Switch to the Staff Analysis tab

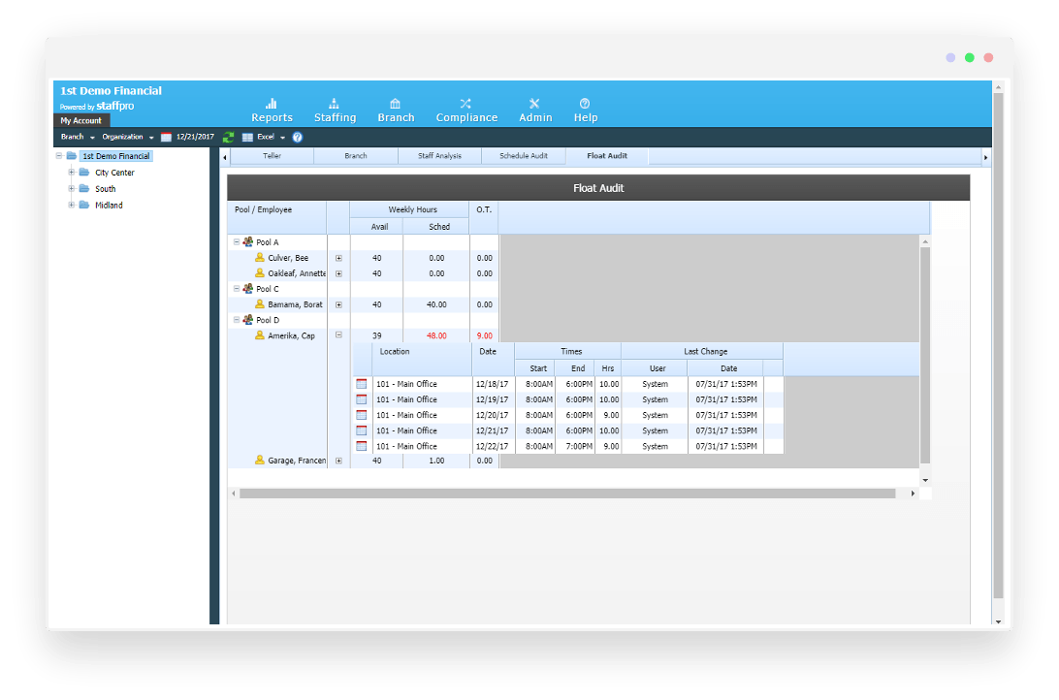(x=439, y=156)
